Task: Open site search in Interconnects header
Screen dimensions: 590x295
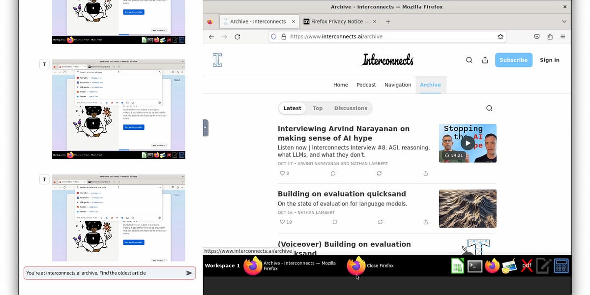Action: pyautogui.click(x=469, y=60)
